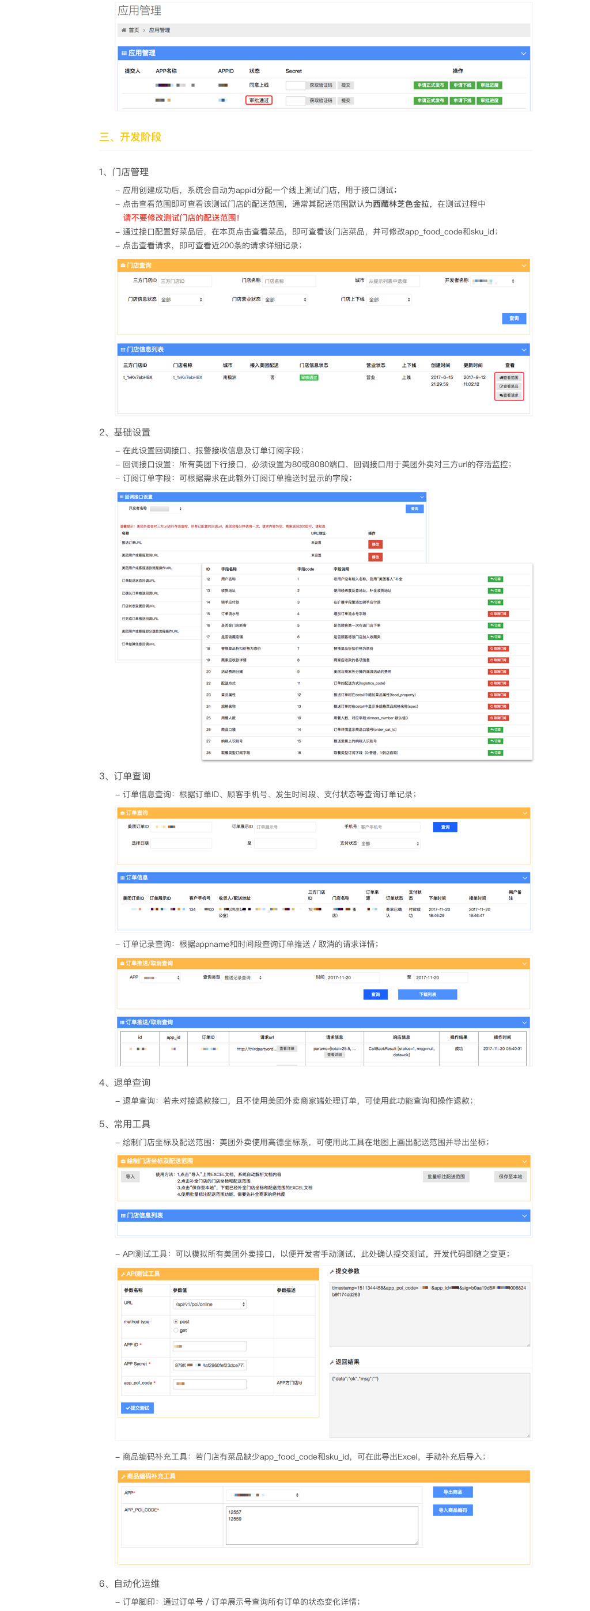Click the t_1vKv7ebH8X store name link
Viewport: 590px width, 1611px height.
point(187,378)
